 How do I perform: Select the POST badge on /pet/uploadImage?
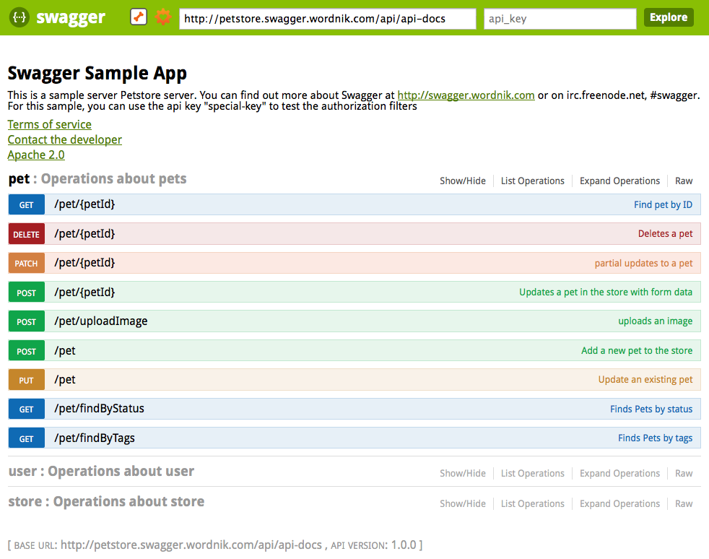pyautogui.click(x=26, y=321)
